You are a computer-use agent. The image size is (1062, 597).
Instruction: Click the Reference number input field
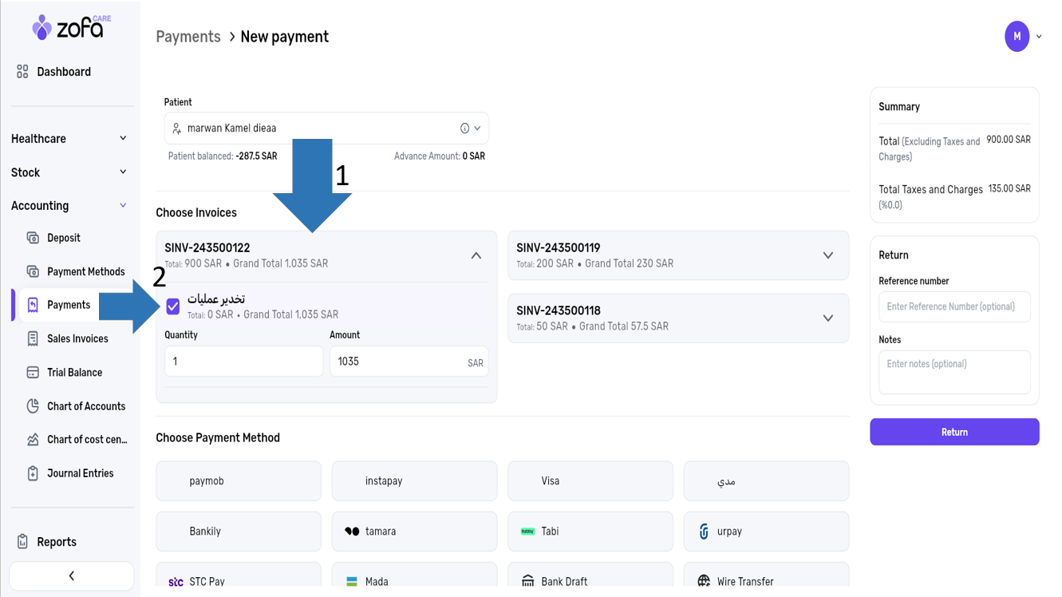pyautogui.click(x=953, y=307)
